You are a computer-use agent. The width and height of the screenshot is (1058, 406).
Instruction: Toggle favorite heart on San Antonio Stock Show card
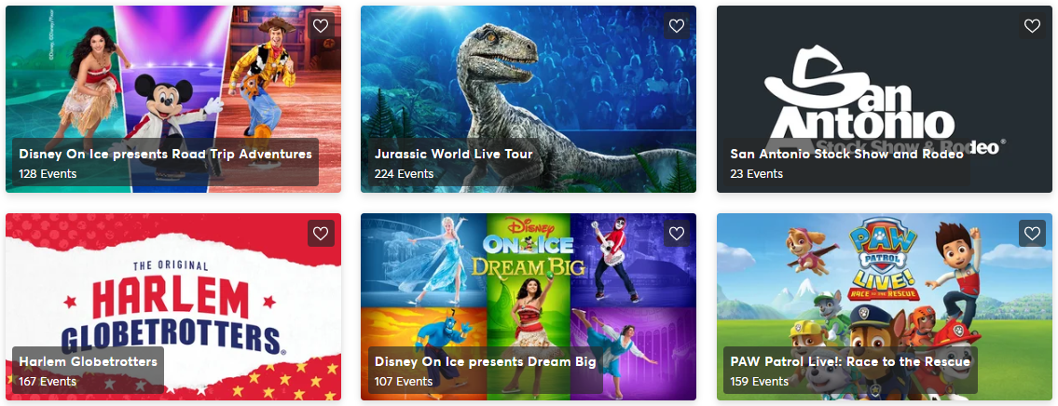[1032, 26]
